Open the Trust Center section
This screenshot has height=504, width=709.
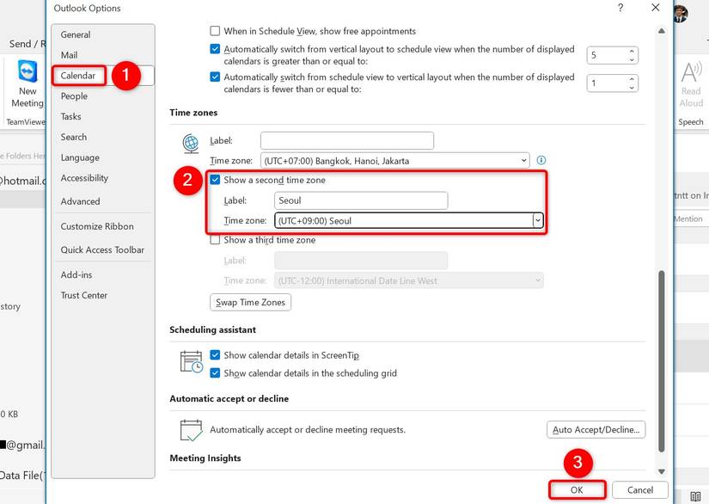pyautogui.click(x=83, y=295)
